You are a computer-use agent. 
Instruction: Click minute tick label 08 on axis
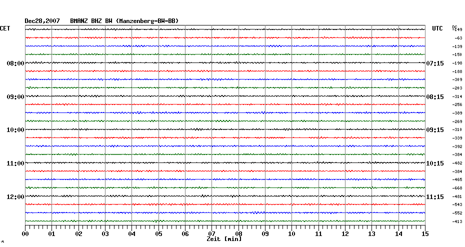tap(238, 233)
